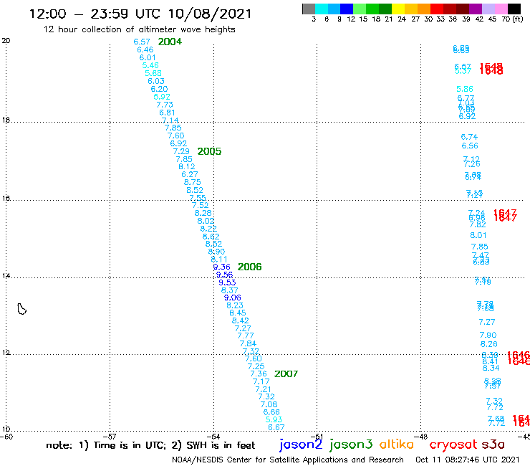Click the wave height value 7.08

(x=269, y=404)
